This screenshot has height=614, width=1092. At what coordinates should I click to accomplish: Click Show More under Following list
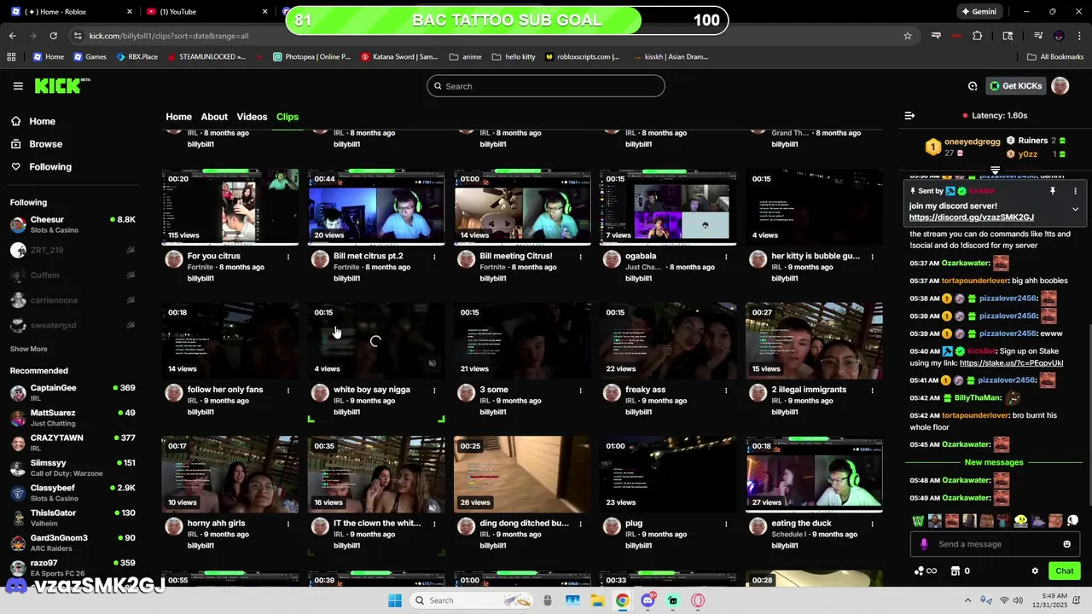click(28, 349)
